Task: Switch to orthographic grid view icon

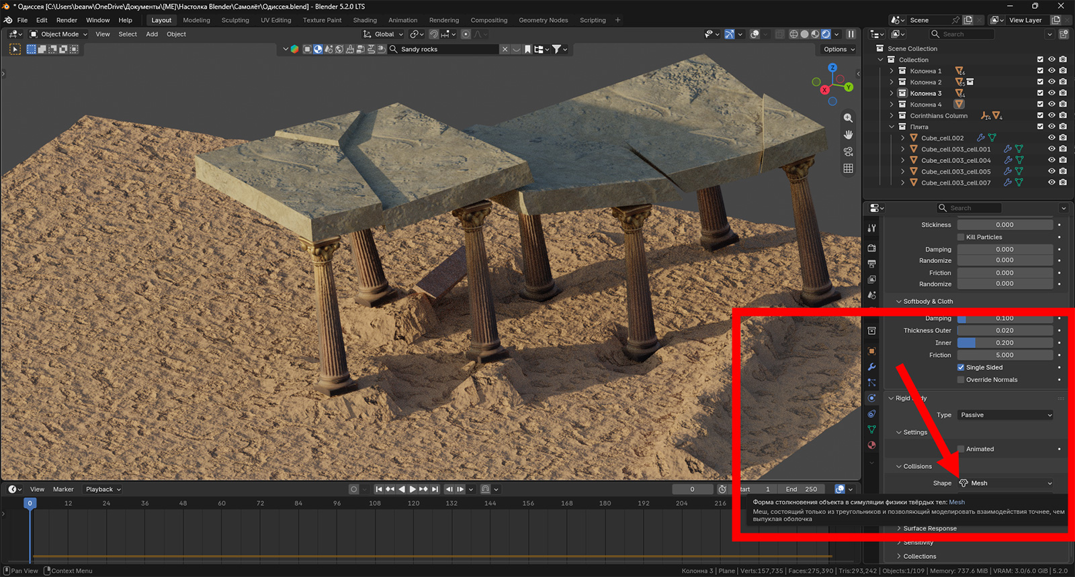Action: [x=849, y=168]
